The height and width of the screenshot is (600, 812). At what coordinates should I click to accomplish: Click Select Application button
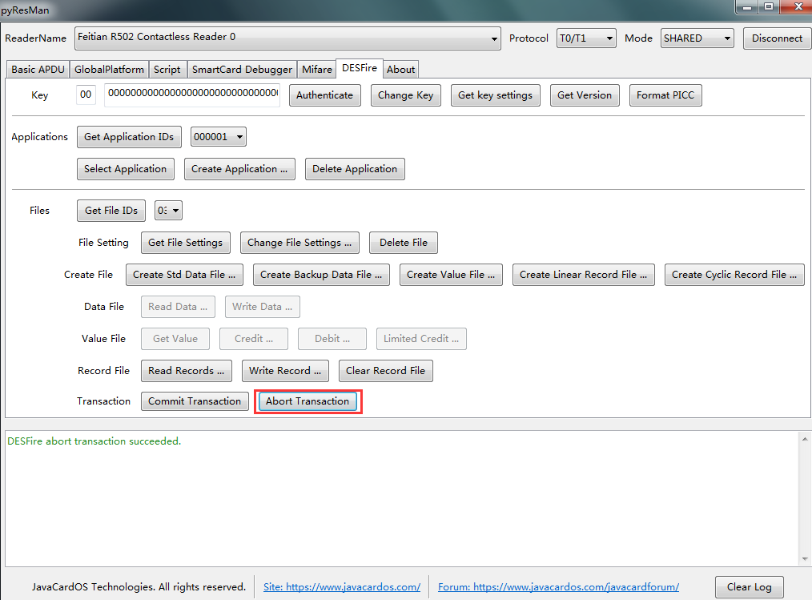click(x=125, y=169)
